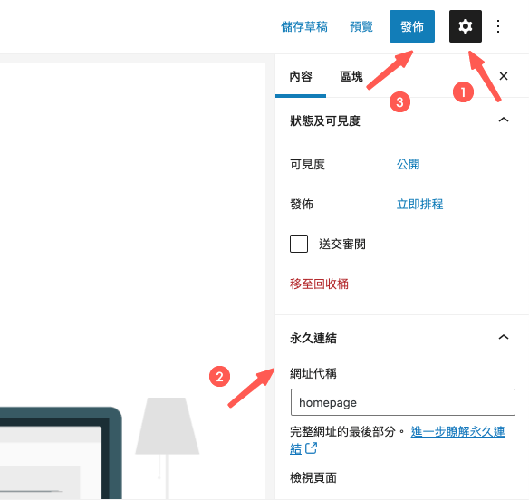Click the 預覽 preview button

point(361,26)
